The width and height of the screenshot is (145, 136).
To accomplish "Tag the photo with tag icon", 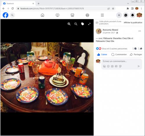I will pos(83,24).
